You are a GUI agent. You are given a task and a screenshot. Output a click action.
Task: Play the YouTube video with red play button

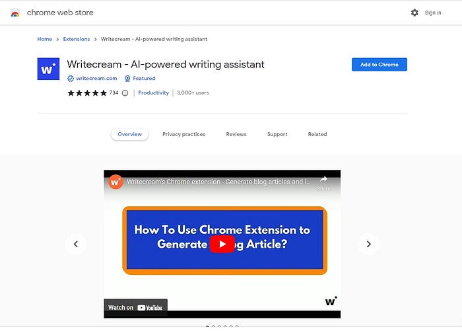[x=222, y=244]
